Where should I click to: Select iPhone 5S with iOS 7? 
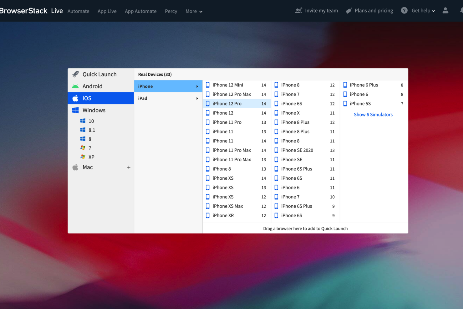click(360, 104)
